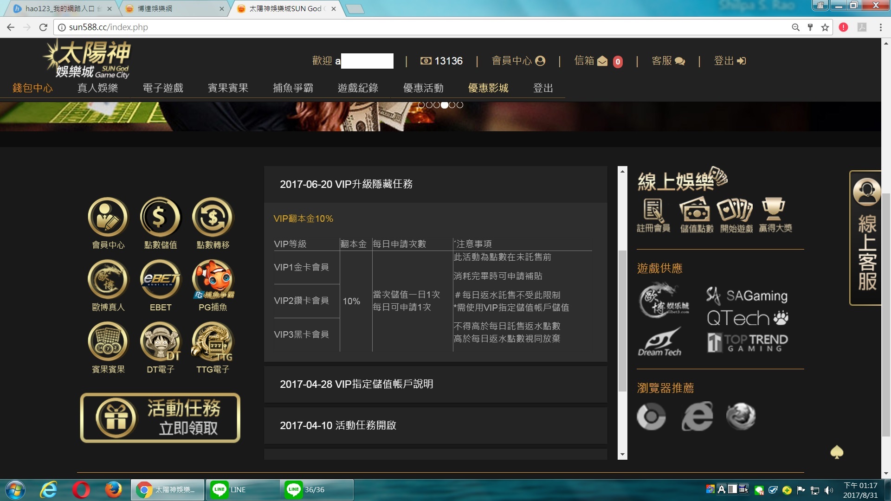Image resolution: width=891 pixels, height=501 pixels.
Task: Expand the 2017-04-10 活動任務開啟 announcement
Action: pyautogui.click(x=338, y=425)
